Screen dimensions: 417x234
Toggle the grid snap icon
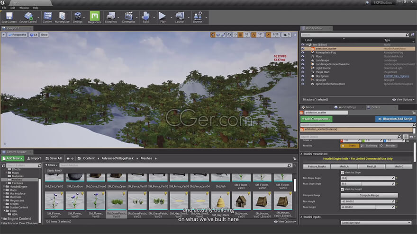pos(240,35)
